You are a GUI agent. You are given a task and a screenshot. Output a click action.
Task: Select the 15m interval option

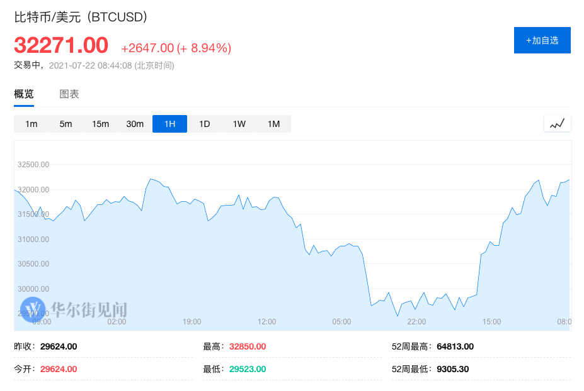click(x=100, y=124)
